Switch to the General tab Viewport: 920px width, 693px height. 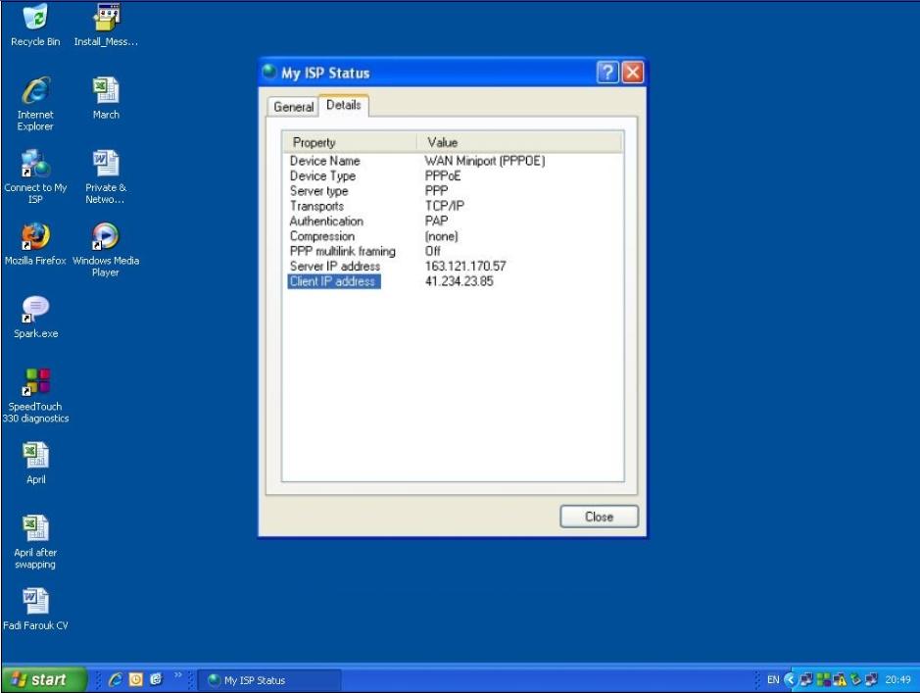point(293,107)
